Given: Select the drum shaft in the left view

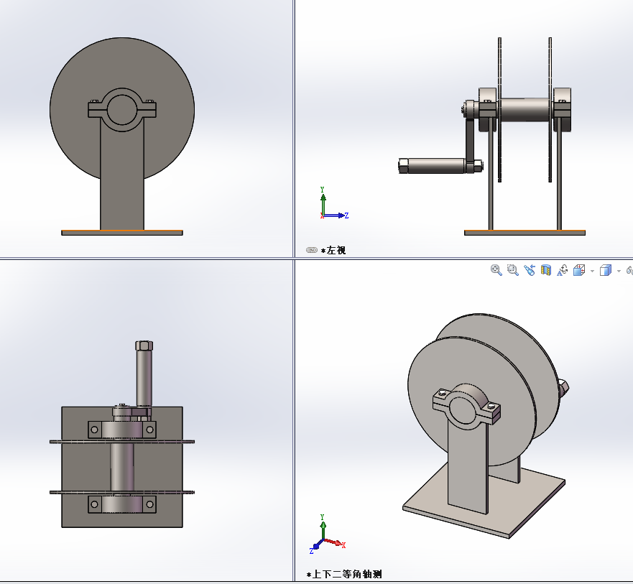Looking at the screenshot, I should pos(525,109).
